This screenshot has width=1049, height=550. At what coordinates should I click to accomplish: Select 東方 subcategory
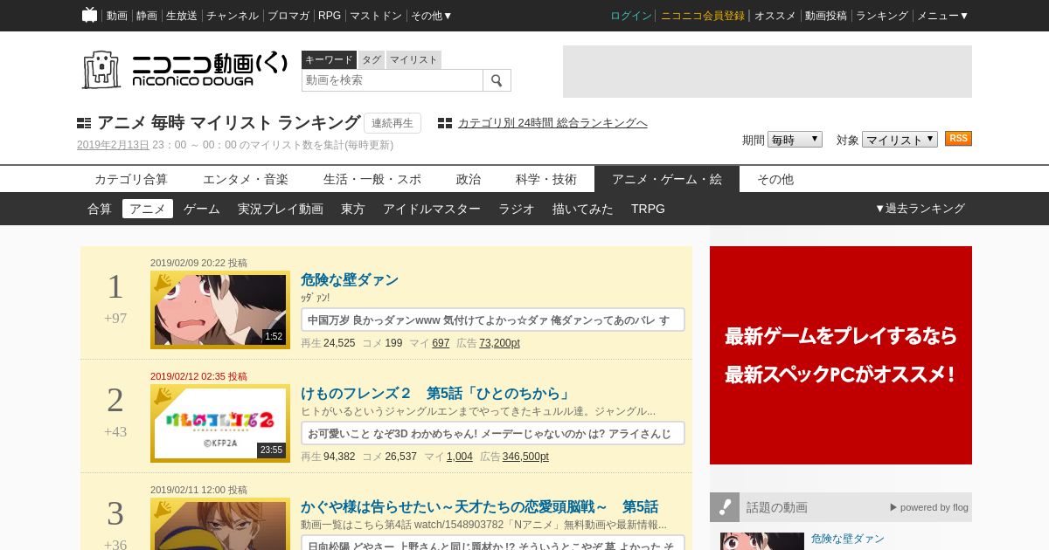(353, 209)
